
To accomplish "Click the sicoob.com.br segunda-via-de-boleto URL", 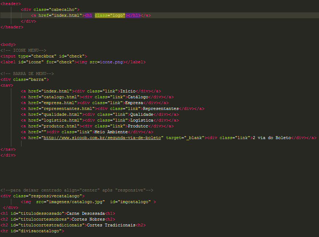I will point(102,138).
